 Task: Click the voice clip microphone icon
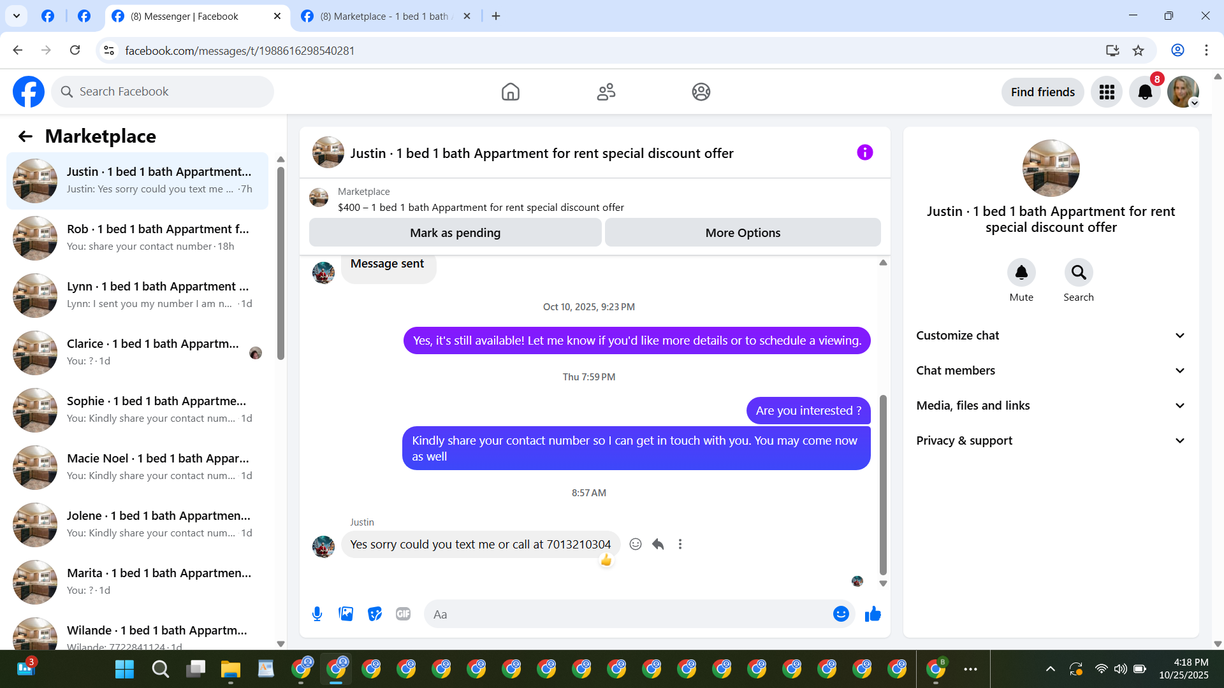point(317,614)
